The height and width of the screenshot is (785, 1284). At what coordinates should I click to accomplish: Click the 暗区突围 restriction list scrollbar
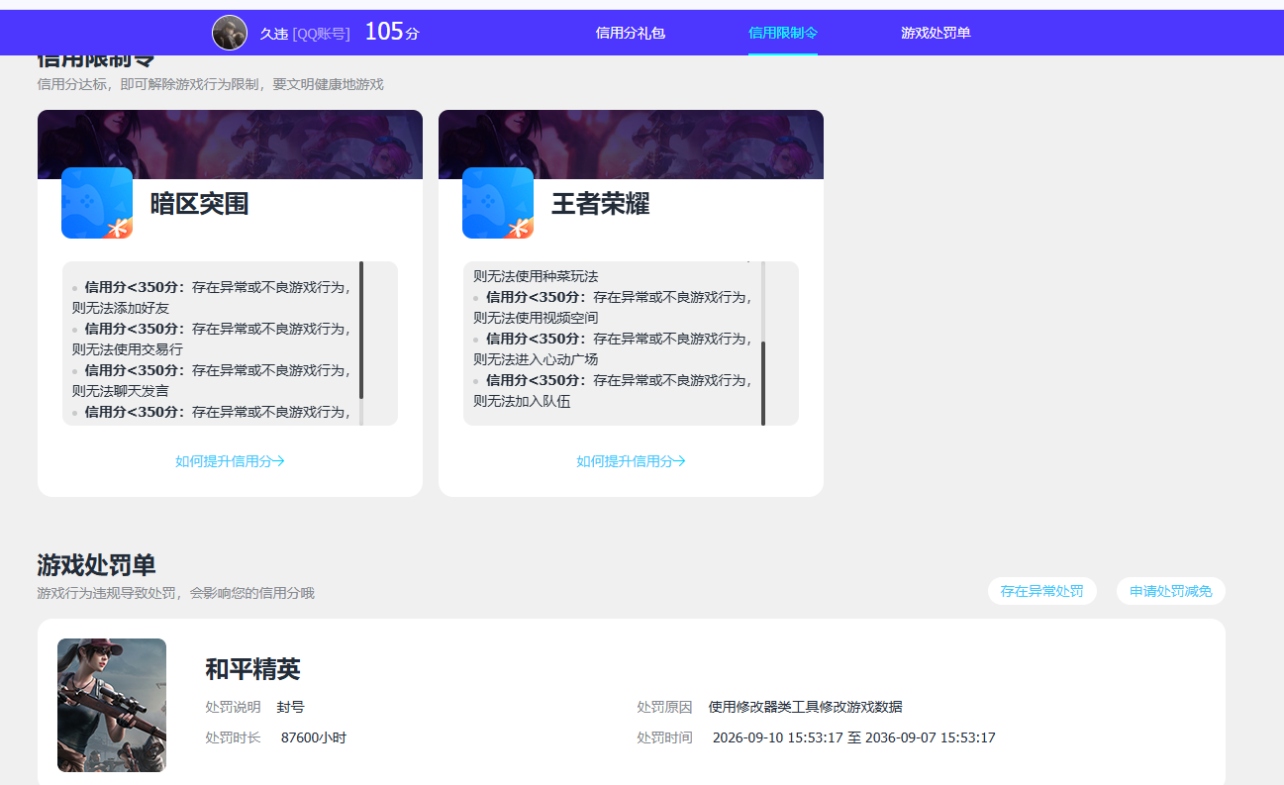click(361, 330)
